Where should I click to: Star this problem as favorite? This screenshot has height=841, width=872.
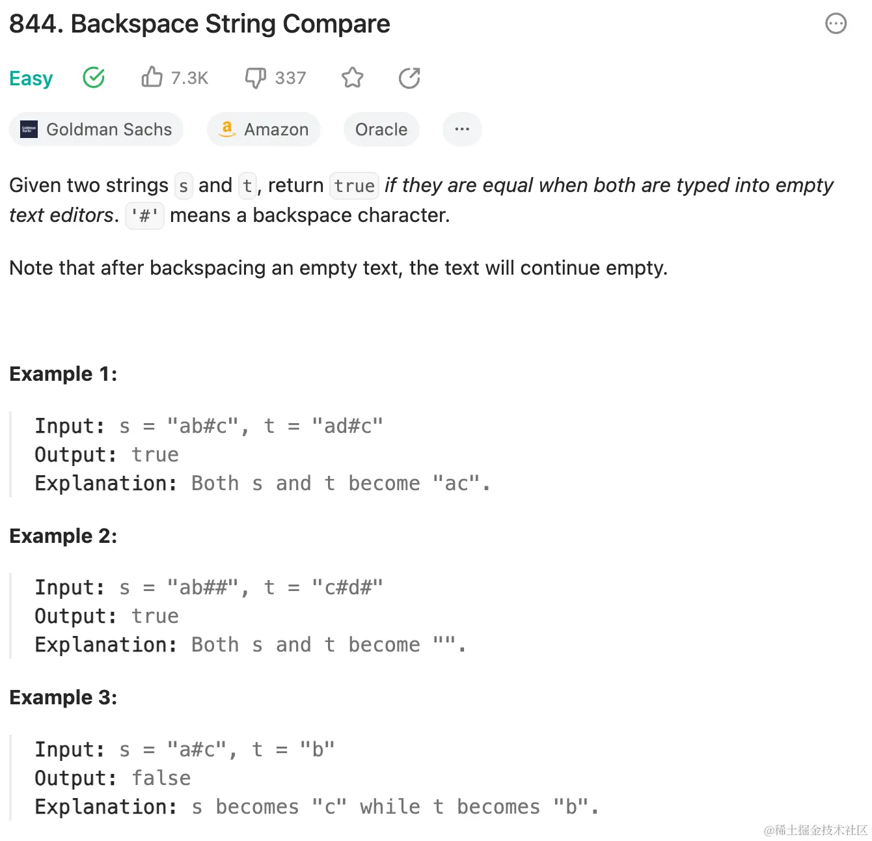(353, 78)
